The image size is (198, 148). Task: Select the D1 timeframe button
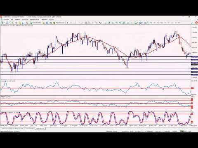point(172,23)
